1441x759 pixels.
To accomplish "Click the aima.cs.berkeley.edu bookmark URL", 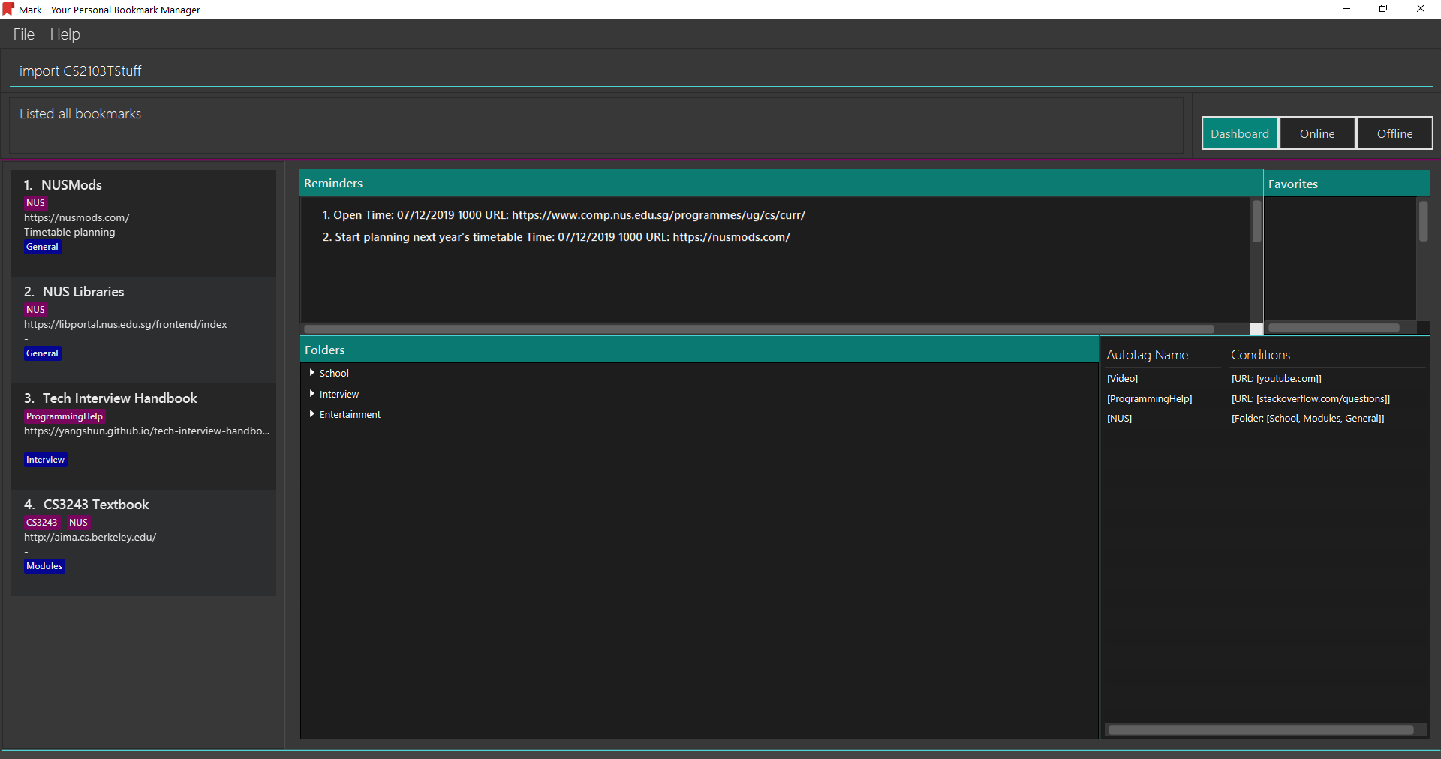I will click(x=90, y=538).
